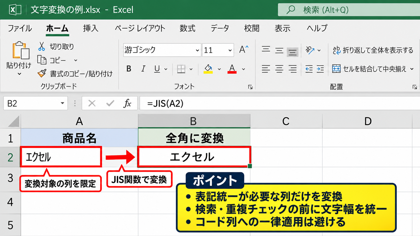This screenshot has height=236, width=420.
Task: Toggle right horizontal alignment
Action: tap(292, 69)
